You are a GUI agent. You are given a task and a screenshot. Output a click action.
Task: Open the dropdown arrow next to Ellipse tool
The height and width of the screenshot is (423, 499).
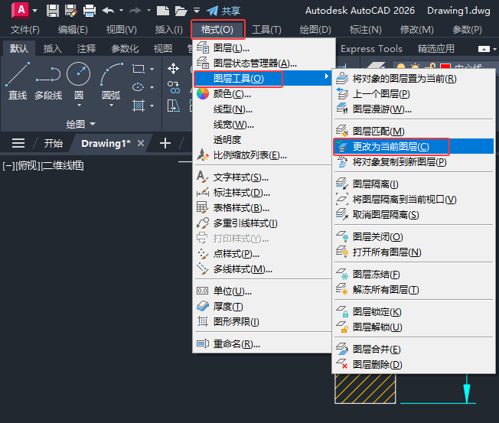point(152,87)
